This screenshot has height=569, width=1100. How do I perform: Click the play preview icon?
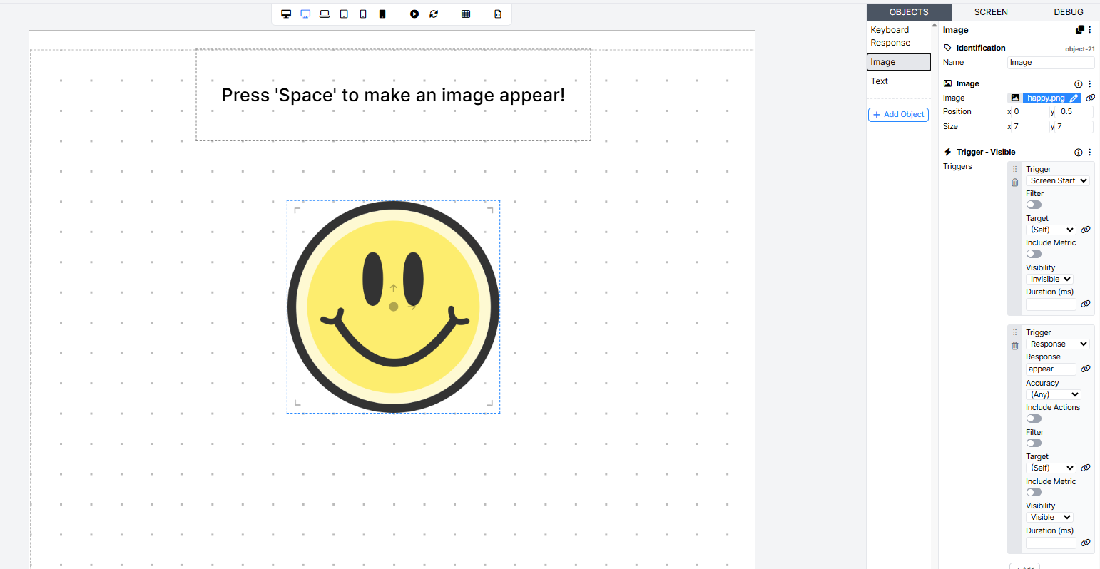(414, 14)
